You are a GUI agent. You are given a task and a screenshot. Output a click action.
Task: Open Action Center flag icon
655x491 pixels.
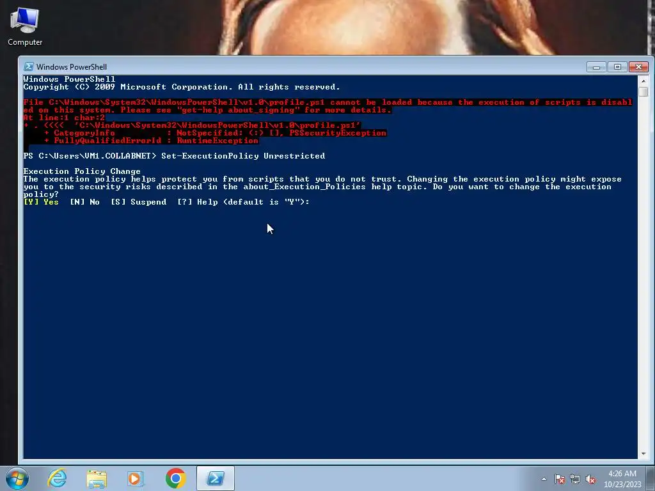(x=559, y=479)
